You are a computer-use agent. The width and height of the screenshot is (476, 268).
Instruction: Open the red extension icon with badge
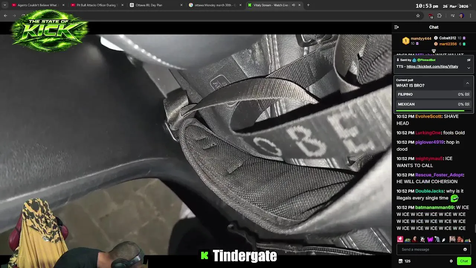coord(431,16)
